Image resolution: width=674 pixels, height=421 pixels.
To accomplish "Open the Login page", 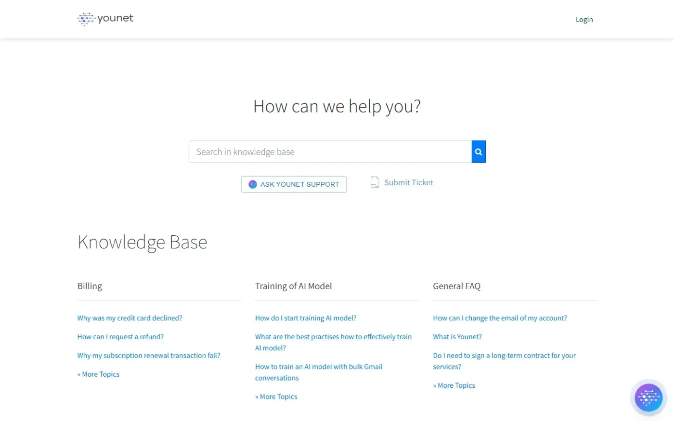I will (584, 20).
